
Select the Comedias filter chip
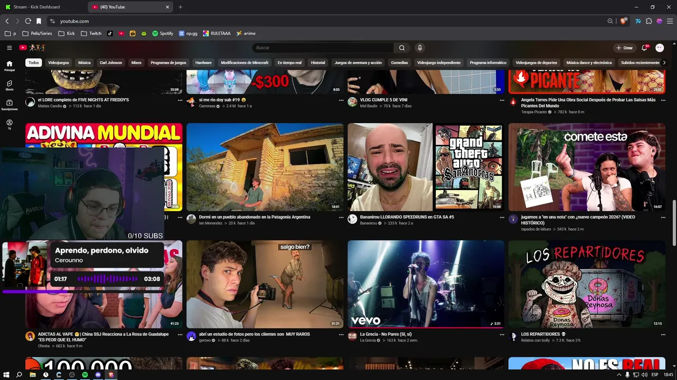point(399,62)
